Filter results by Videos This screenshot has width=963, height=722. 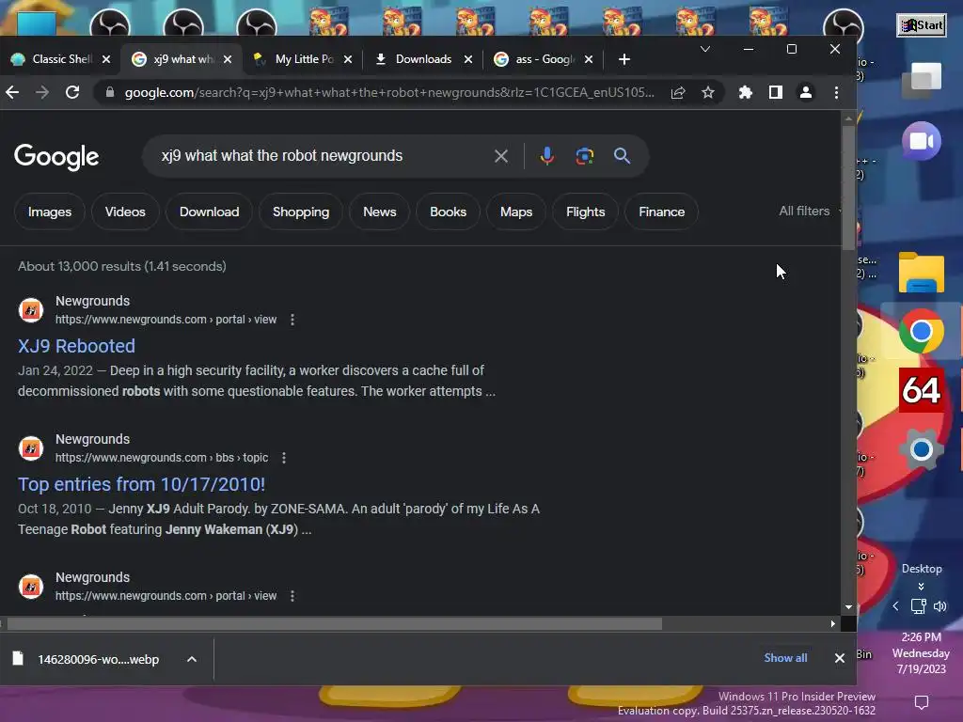coord(125,212)
